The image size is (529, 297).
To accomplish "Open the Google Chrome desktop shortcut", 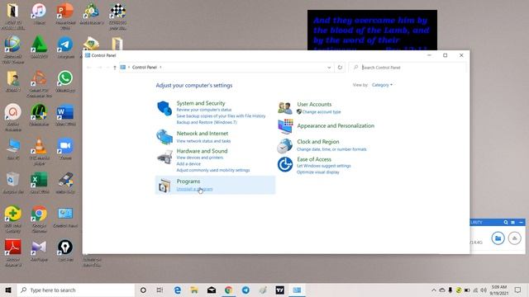I will 39,219.
